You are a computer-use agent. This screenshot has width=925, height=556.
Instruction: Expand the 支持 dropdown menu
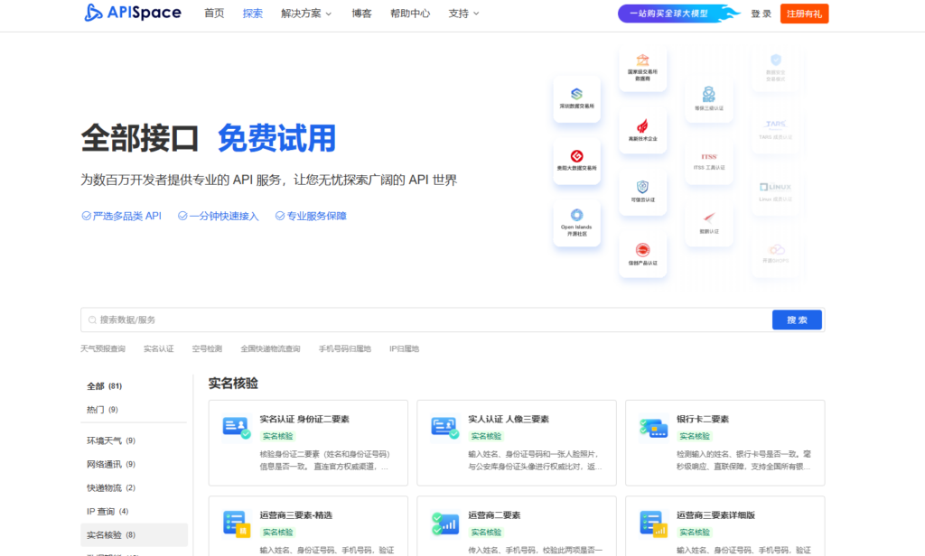point(463,14)
